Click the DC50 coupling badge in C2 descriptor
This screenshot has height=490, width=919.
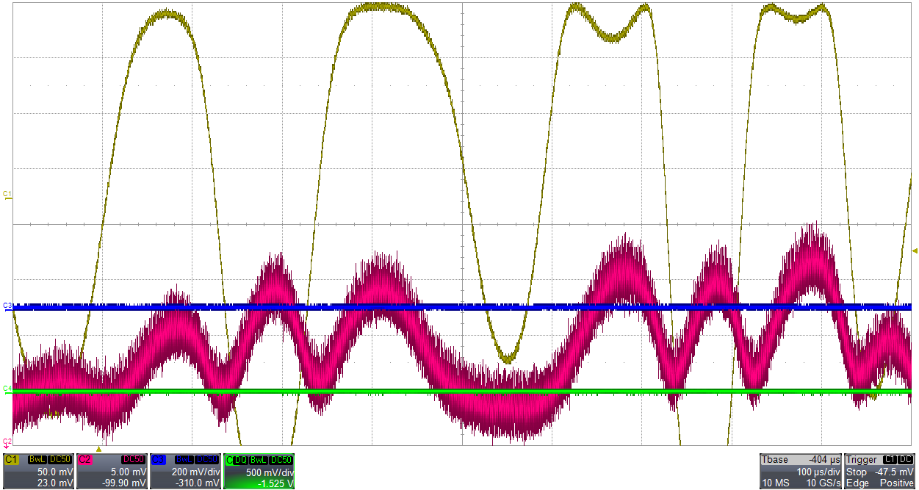[134, 459]
